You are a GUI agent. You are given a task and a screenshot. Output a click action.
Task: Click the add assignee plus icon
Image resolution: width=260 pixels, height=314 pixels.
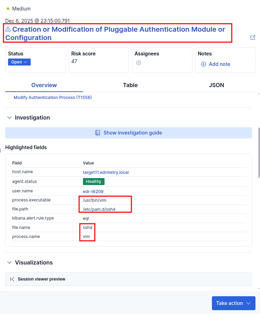pos(138,63)
